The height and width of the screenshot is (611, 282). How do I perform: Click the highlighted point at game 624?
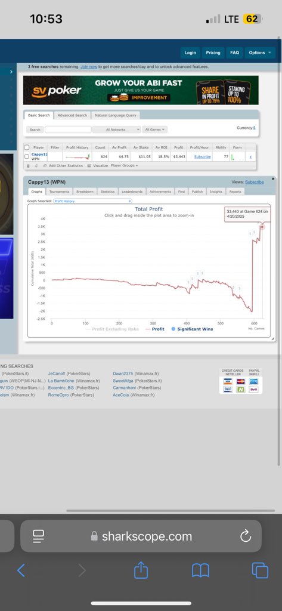point(262,227)
